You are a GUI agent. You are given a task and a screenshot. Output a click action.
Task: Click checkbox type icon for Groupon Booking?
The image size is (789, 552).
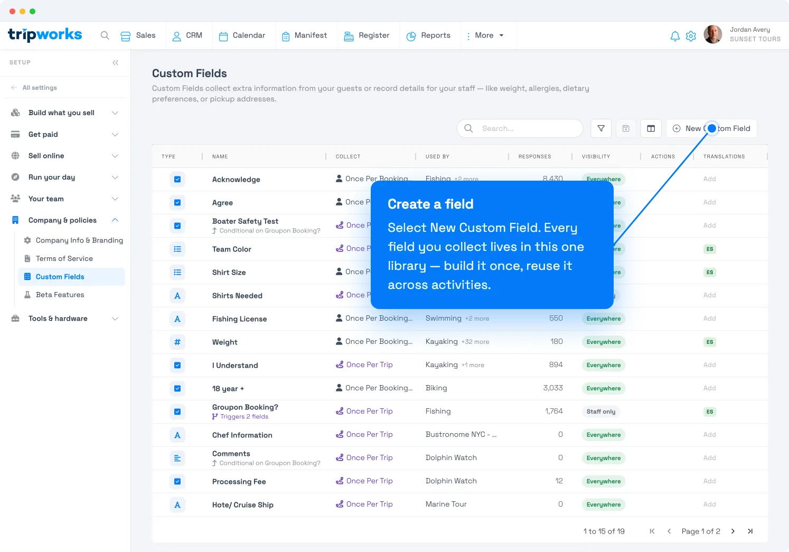[177, 411]
